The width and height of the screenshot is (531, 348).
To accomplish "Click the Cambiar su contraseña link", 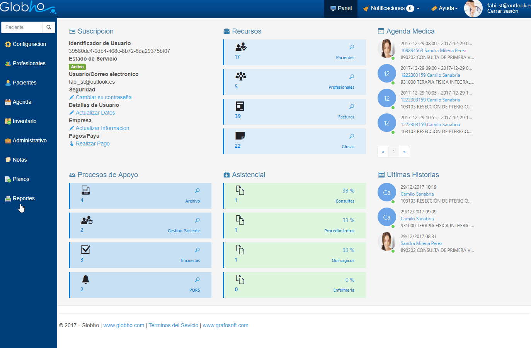I will pos(104,97).
